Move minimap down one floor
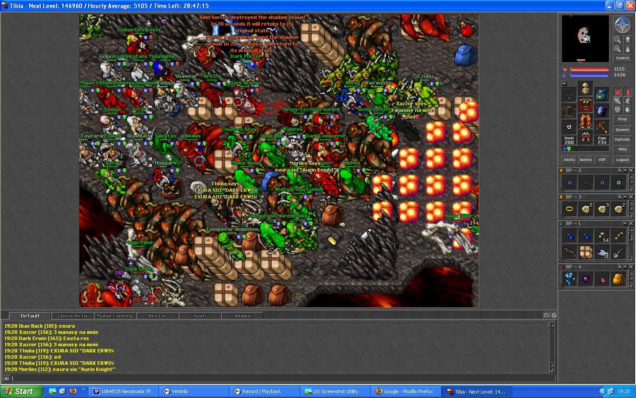The height and width of the screenshot is (398, 636). click(627, 49)
